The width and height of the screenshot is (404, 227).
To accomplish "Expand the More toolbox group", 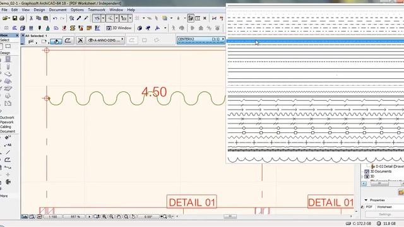I will [4, 196].
